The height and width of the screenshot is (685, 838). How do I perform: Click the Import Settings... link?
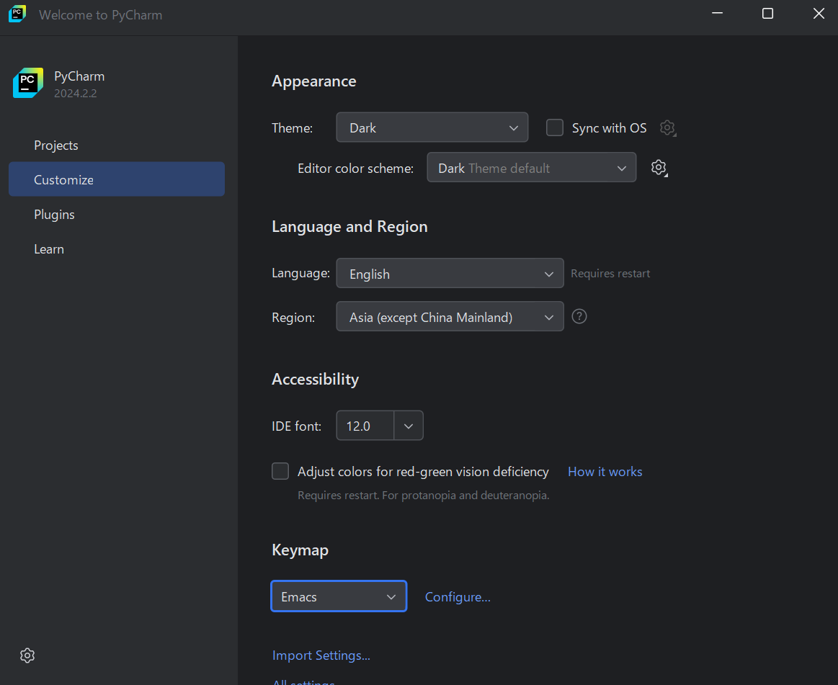(x=321, y=655)
